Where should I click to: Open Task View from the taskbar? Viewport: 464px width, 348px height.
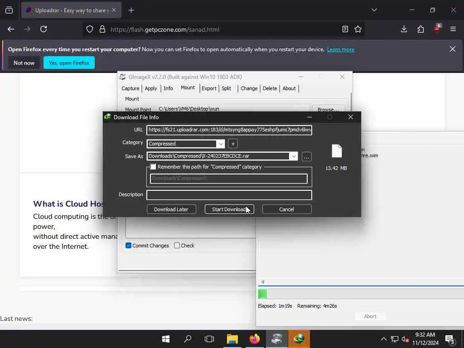coord(209,339)
